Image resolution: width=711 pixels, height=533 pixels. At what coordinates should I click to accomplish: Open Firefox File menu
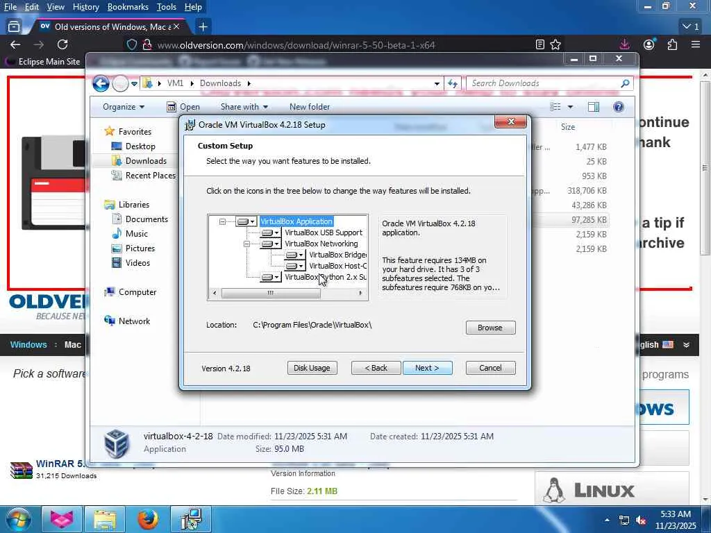pyautogui.click(x=10, y=7)
